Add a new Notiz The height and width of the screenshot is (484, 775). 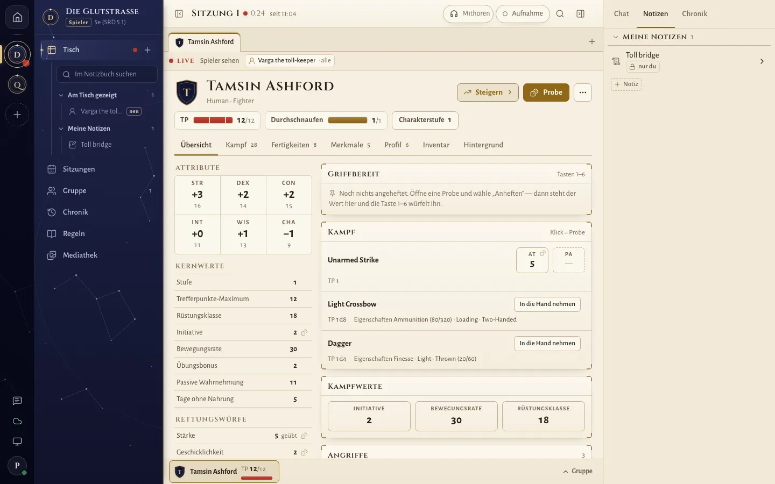(x=626, y=84)
